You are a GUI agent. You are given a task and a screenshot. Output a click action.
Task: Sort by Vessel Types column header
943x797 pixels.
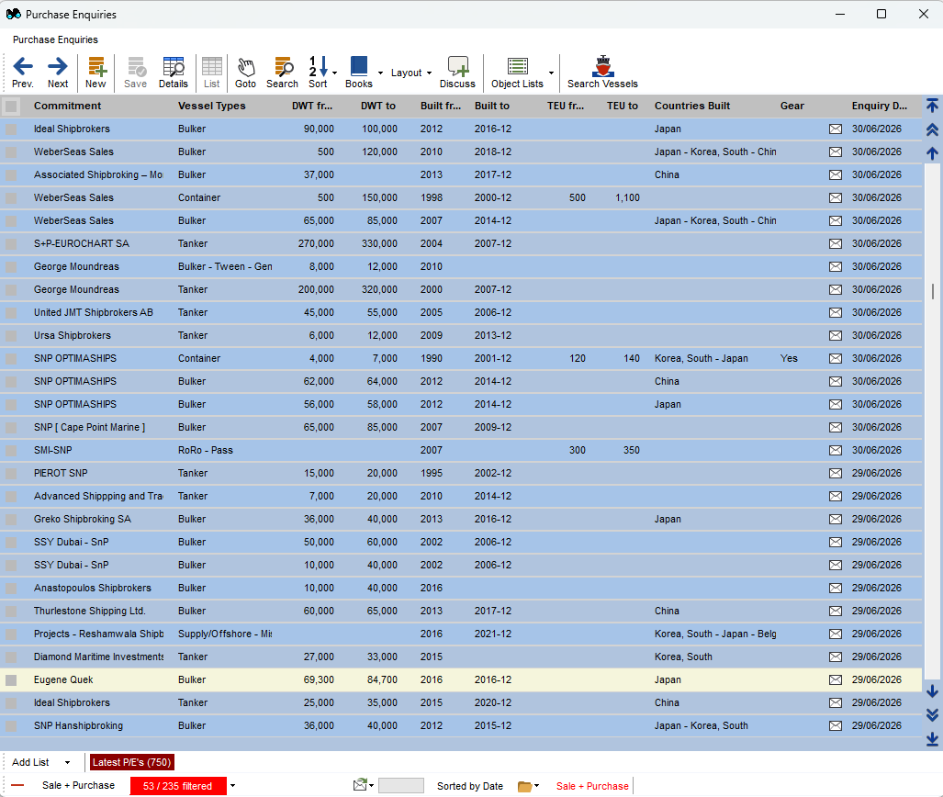tap(212, 106)
